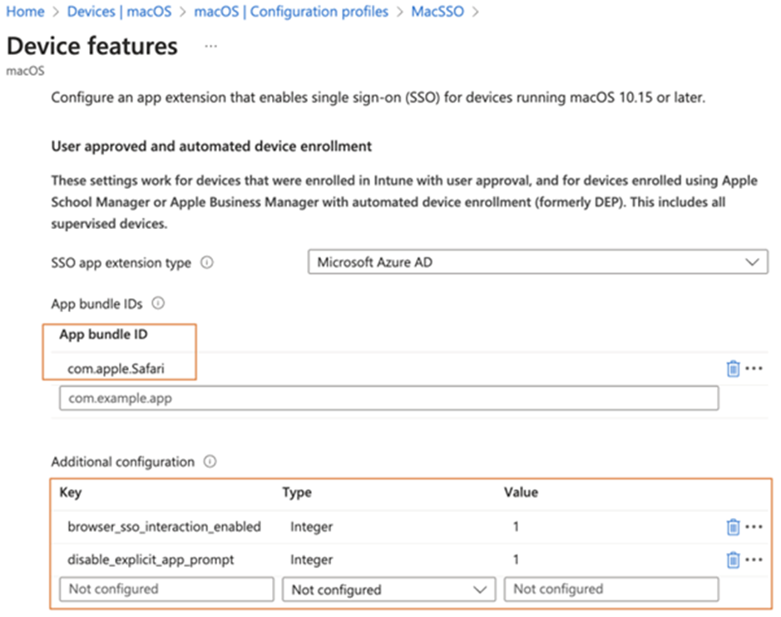This screenshot has height=617, width=781.
Task: Click the Value column header
Action: tap(521, 492)
